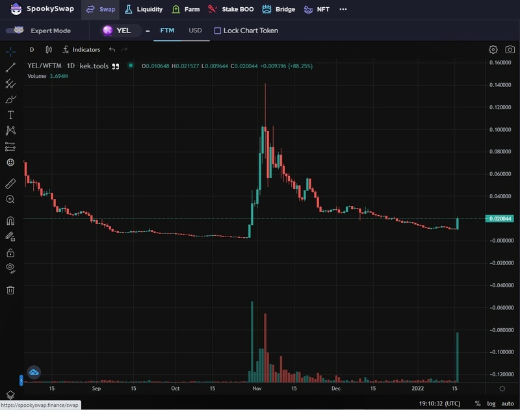Screen dimensions: 520x410
Task: Toggle log scale mode
Action: coord(491,404)
